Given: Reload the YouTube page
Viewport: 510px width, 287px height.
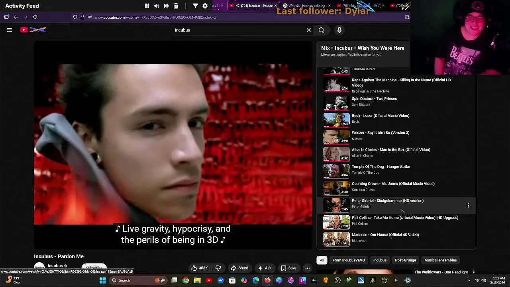Looking at the screenshot, I should [x=35, y=17].
